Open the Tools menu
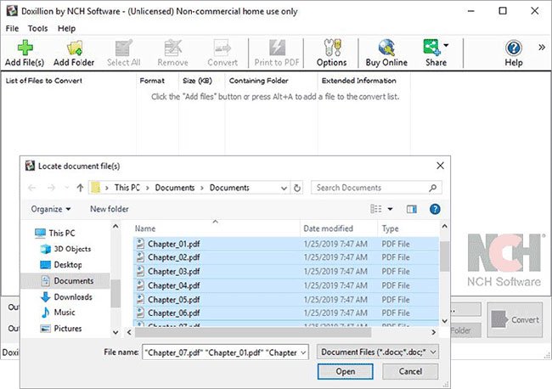The width and height of the screenshot is (552, 389). (x=37, y=29)
